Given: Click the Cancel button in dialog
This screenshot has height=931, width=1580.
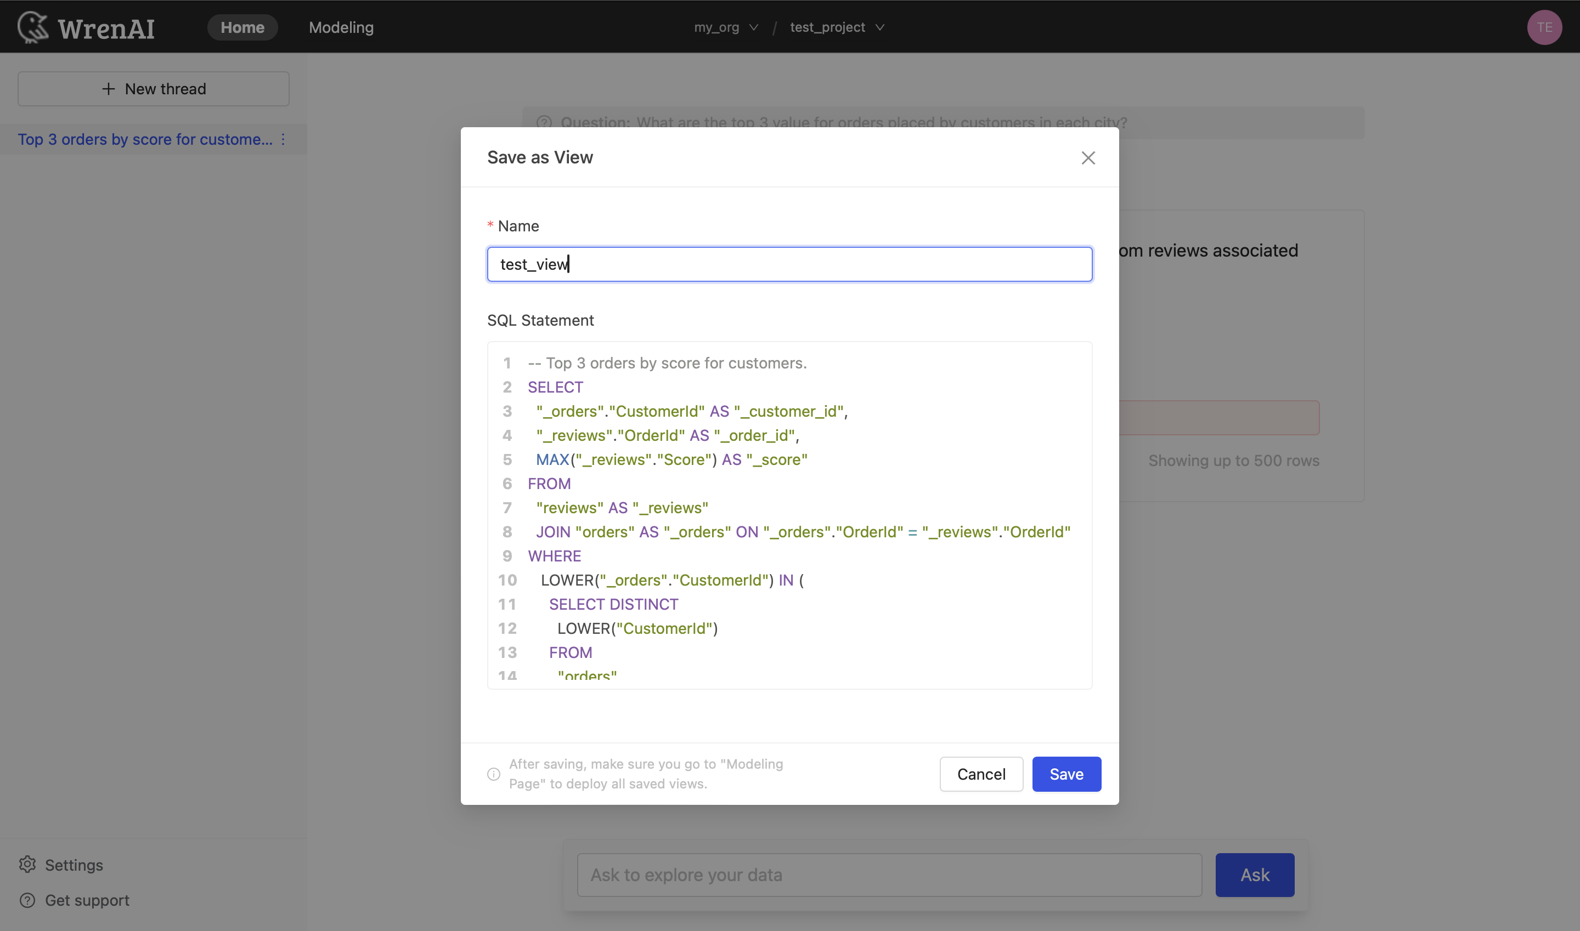Looking at the screenshot, I should (x=981, y=774).
